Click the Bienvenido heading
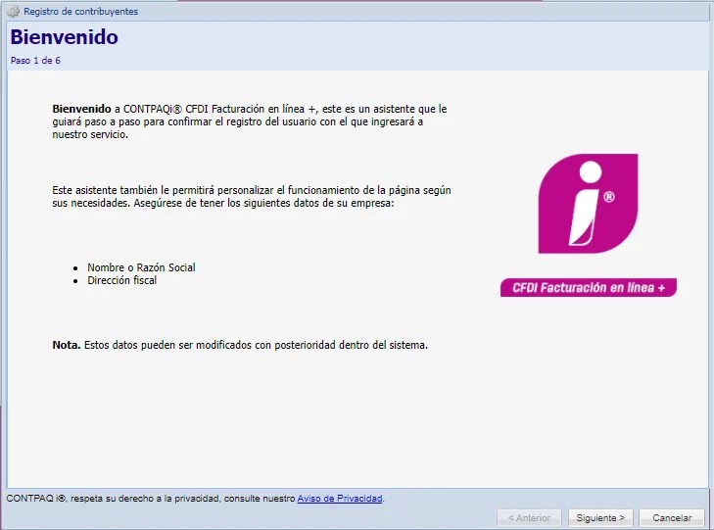Screen dimensions: 714x530 pos(65,37)
